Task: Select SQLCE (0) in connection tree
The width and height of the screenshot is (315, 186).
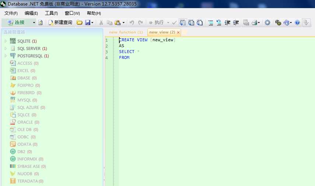Action: [27, 115]
